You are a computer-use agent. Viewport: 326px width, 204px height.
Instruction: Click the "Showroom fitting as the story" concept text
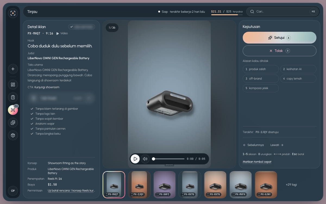click(67, 163)
